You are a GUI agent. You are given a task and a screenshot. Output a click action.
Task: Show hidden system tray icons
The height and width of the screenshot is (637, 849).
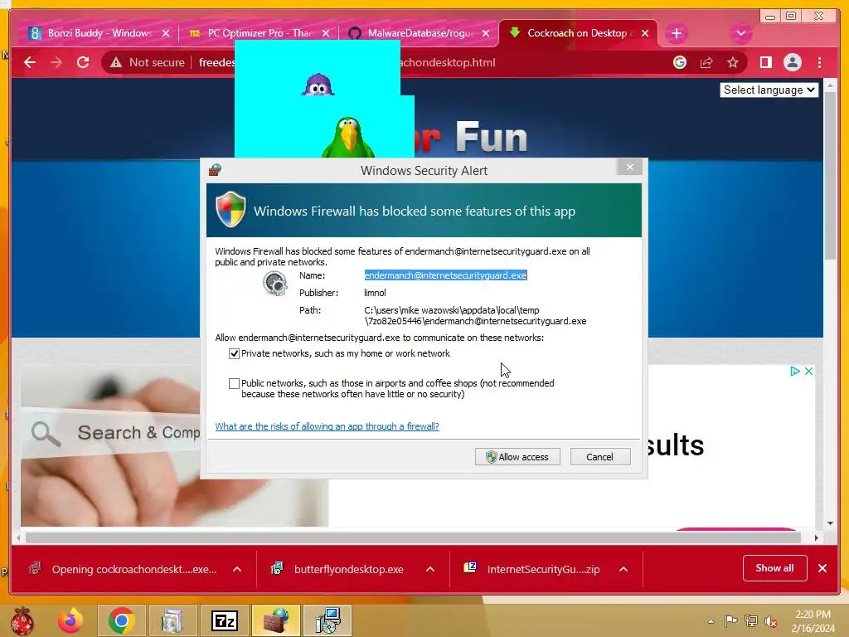click(x=711, y=622)
